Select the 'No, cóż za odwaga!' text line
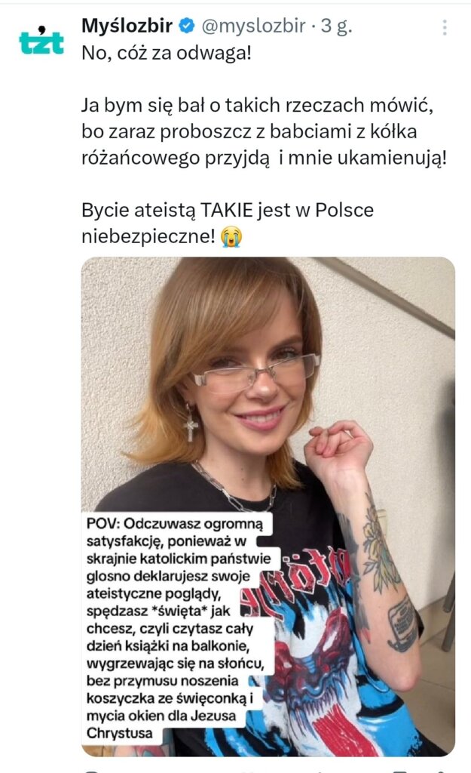Viewport: 471px width, 773px height. pos(167,53)
